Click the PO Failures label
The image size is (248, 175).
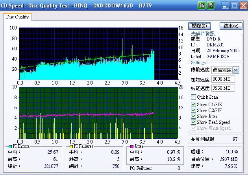[x=141, y=168]
